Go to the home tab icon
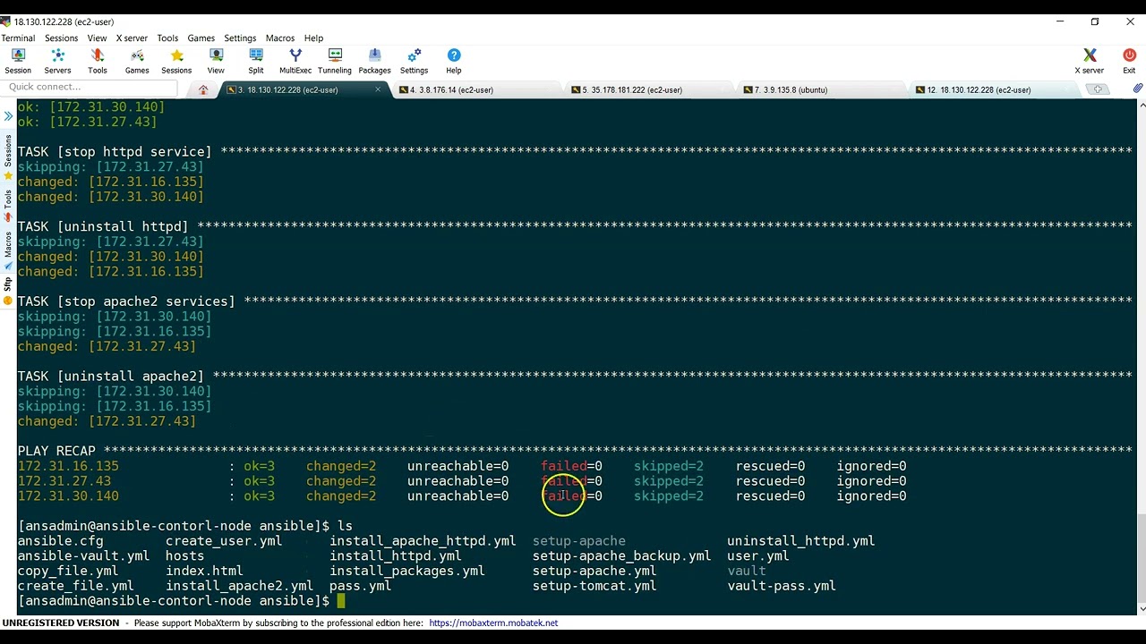Viewport: 1146px width, 644px height. pos(203,89)
